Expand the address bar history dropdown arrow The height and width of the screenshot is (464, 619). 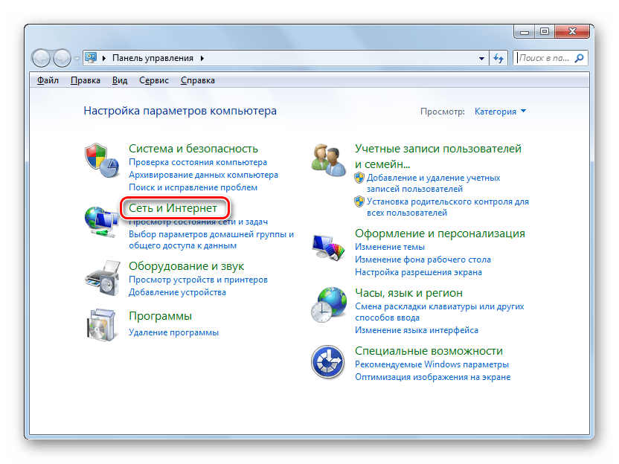tap(480, 58)
